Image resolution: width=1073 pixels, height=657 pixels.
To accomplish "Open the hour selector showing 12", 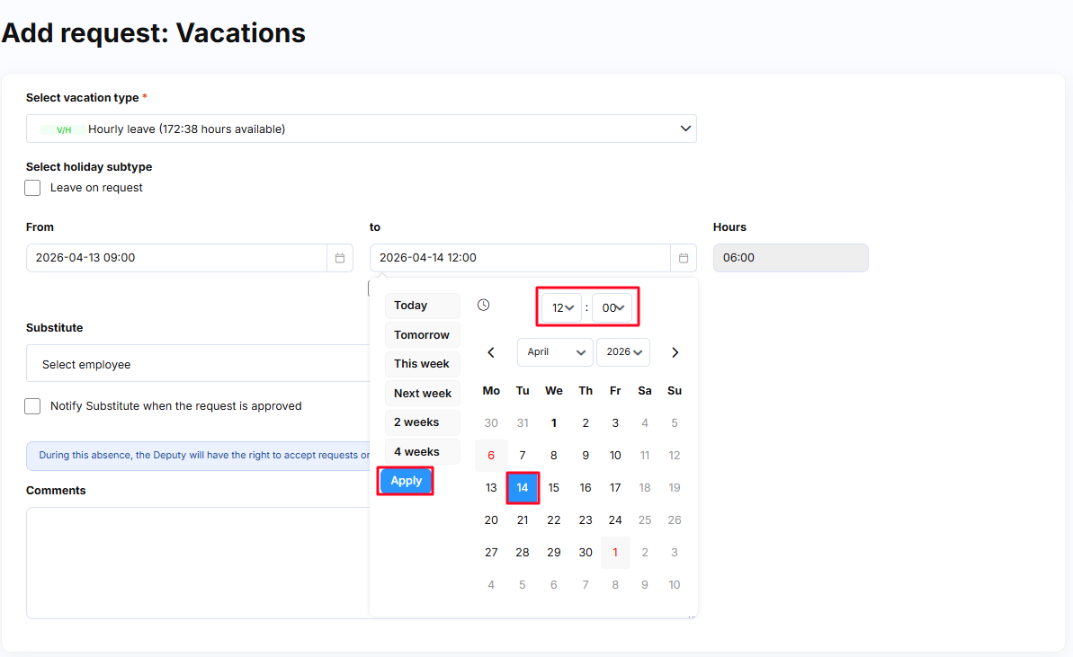I will pos(562,308).
